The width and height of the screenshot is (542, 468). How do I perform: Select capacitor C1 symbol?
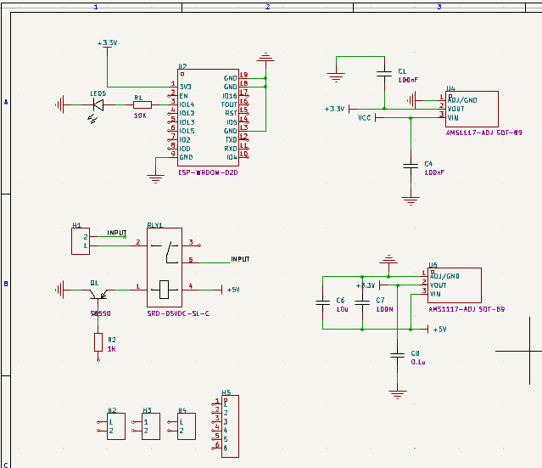click(384, 73)
